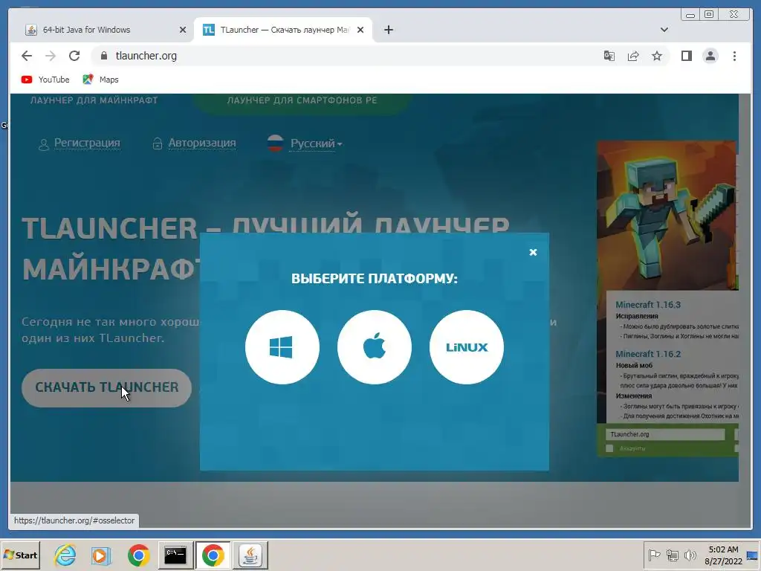Select the TLauncher tab
761x571 pixels.
(x=283, y=30)
